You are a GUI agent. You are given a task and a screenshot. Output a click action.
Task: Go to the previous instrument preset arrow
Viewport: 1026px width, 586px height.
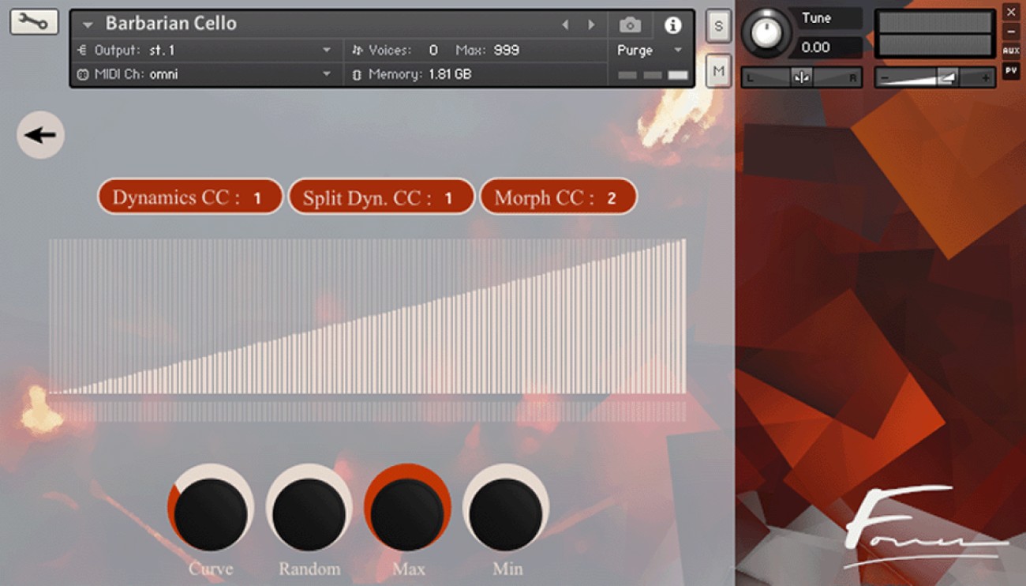pos(565,25)
